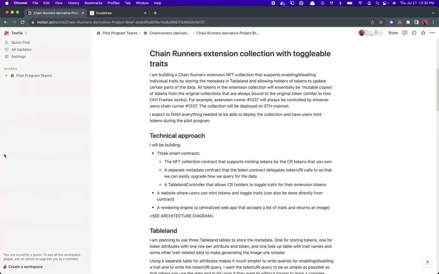439x274 pixels.
Task: Open the Textile workspace switcher
Action: [x=16, y=33]
